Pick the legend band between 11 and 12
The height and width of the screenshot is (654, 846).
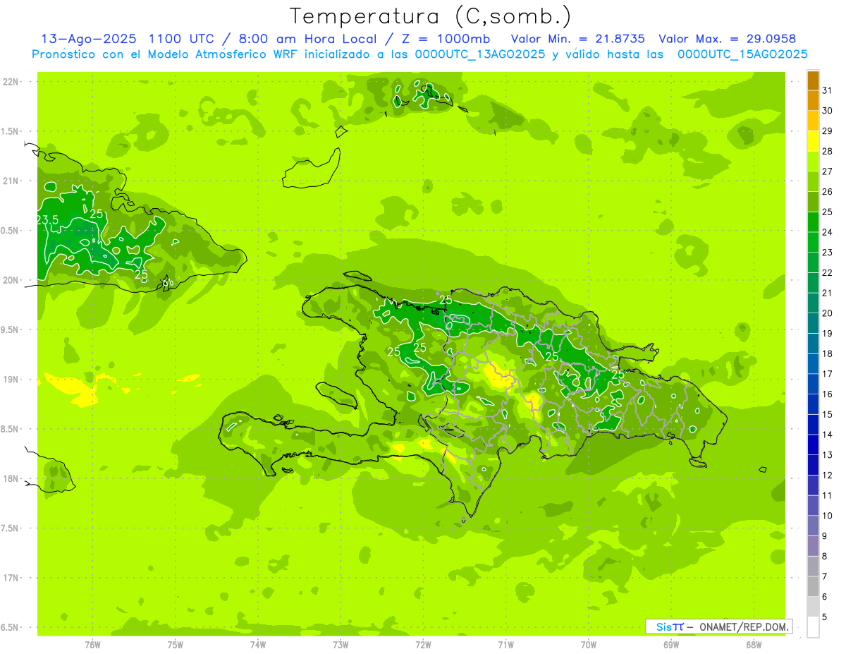(813, 485)
